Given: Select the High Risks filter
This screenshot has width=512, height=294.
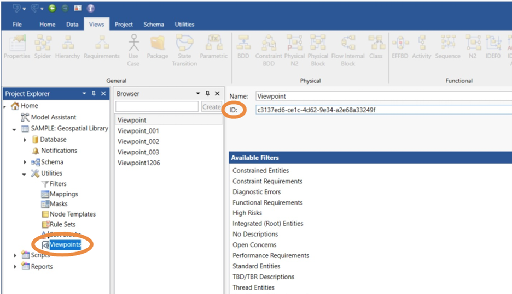Looking at the screenshot, I should (247, 213).
